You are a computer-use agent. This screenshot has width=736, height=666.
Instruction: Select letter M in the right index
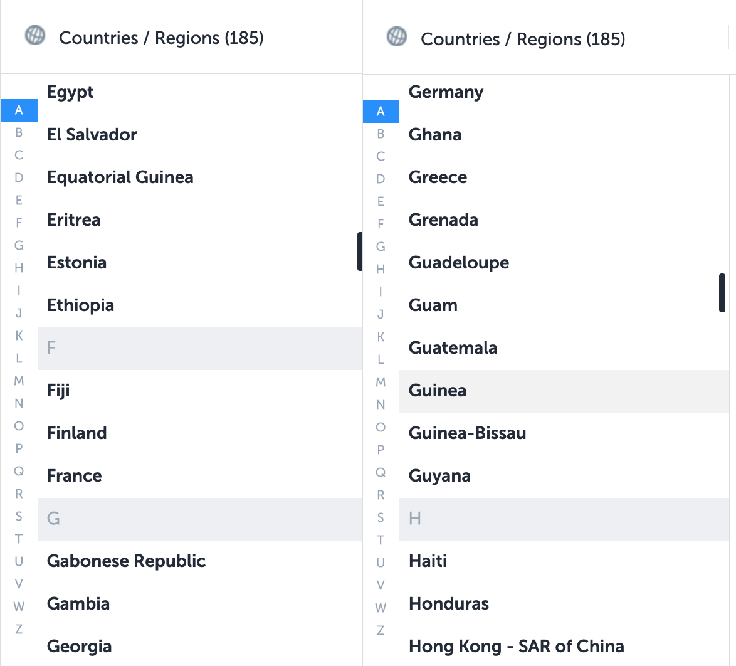tap(381, 382)
